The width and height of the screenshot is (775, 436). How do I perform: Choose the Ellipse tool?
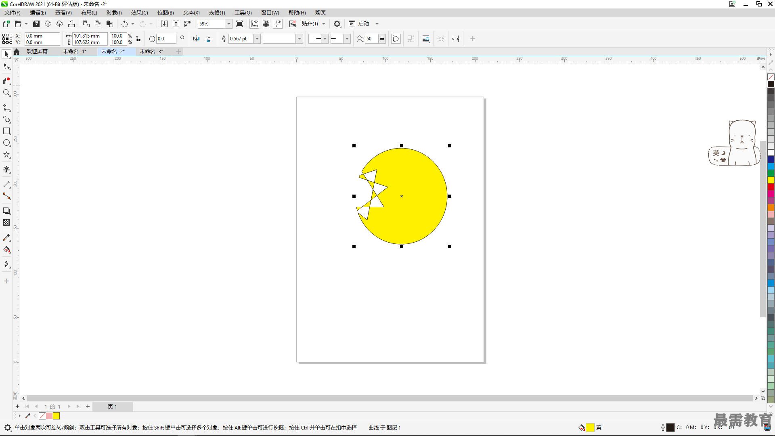pyautogui.click(x=6, y=143)
